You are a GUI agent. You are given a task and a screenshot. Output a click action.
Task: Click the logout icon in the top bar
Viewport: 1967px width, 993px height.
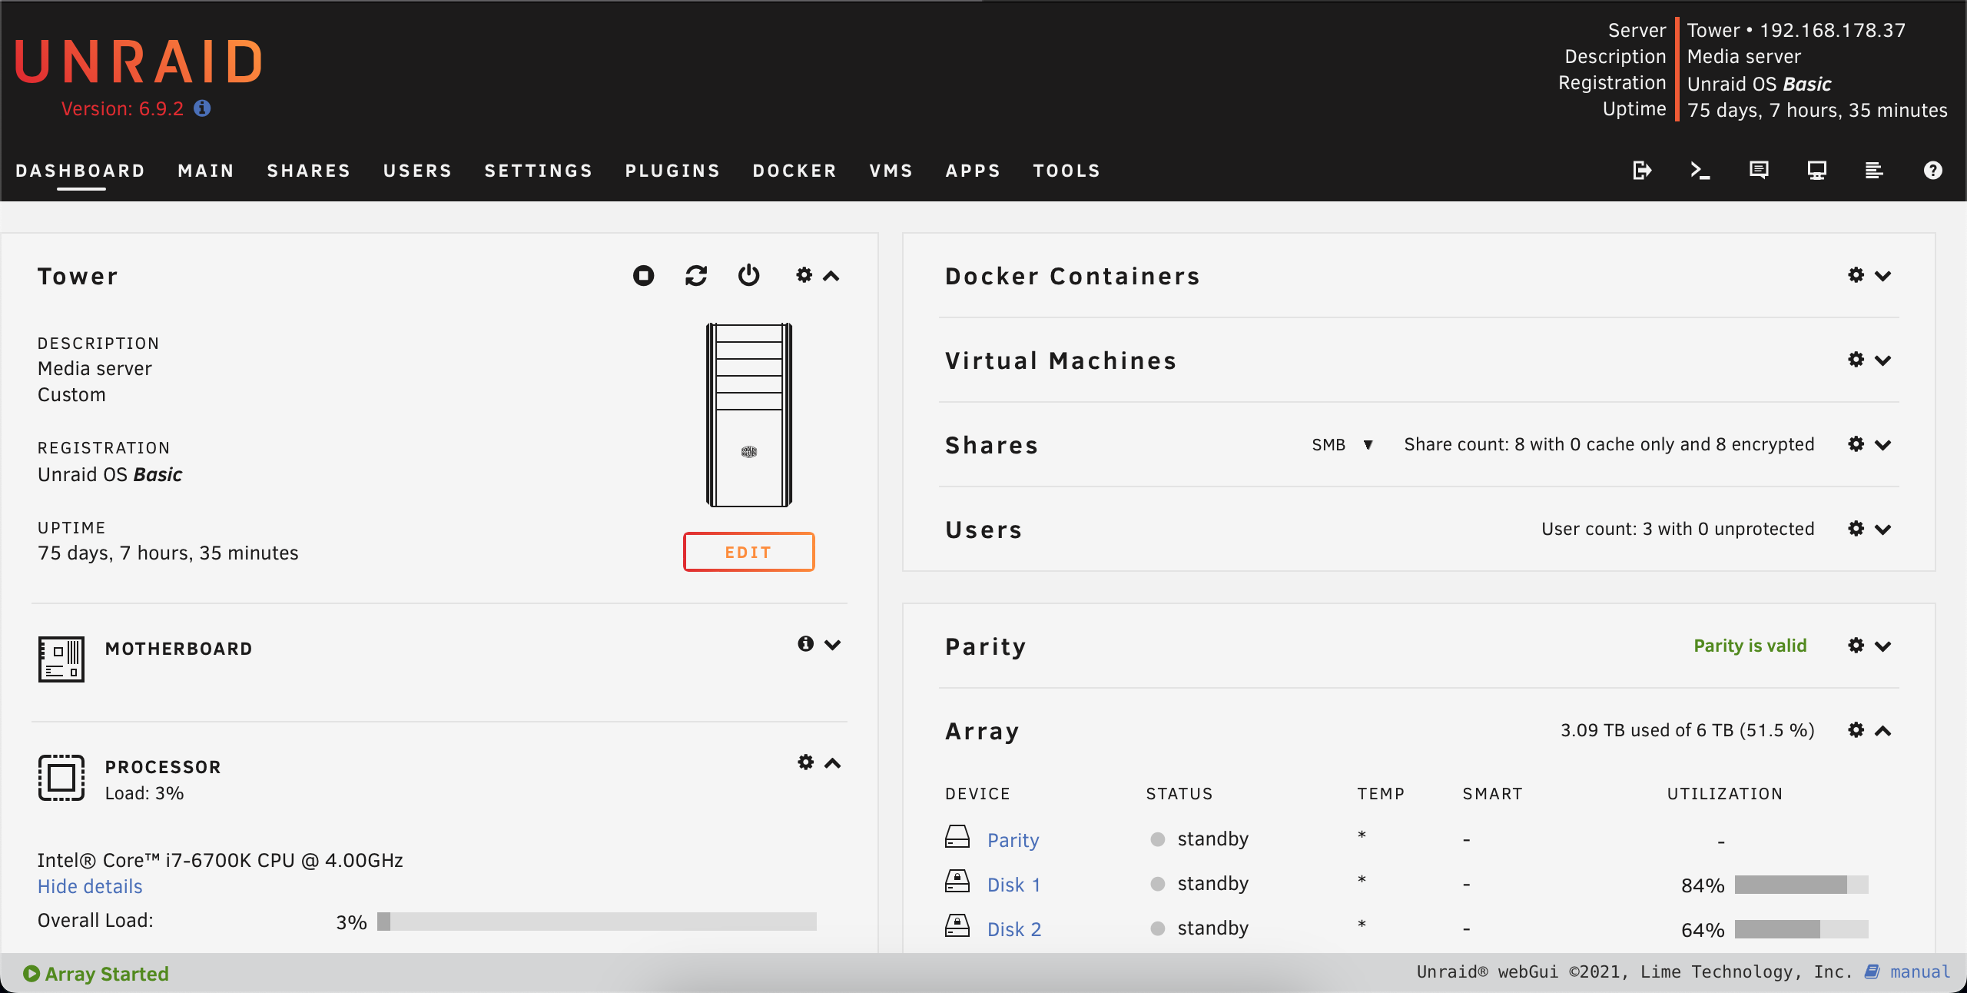click(1642, 170)
